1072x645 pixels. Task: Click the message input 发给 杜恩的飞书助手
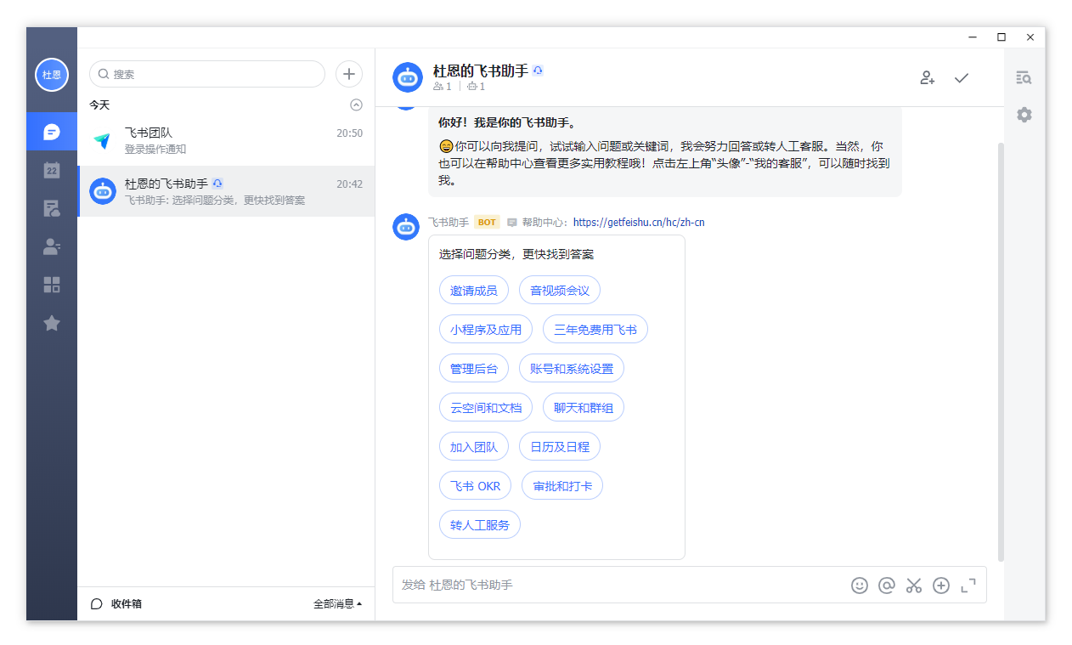[620, 585]
